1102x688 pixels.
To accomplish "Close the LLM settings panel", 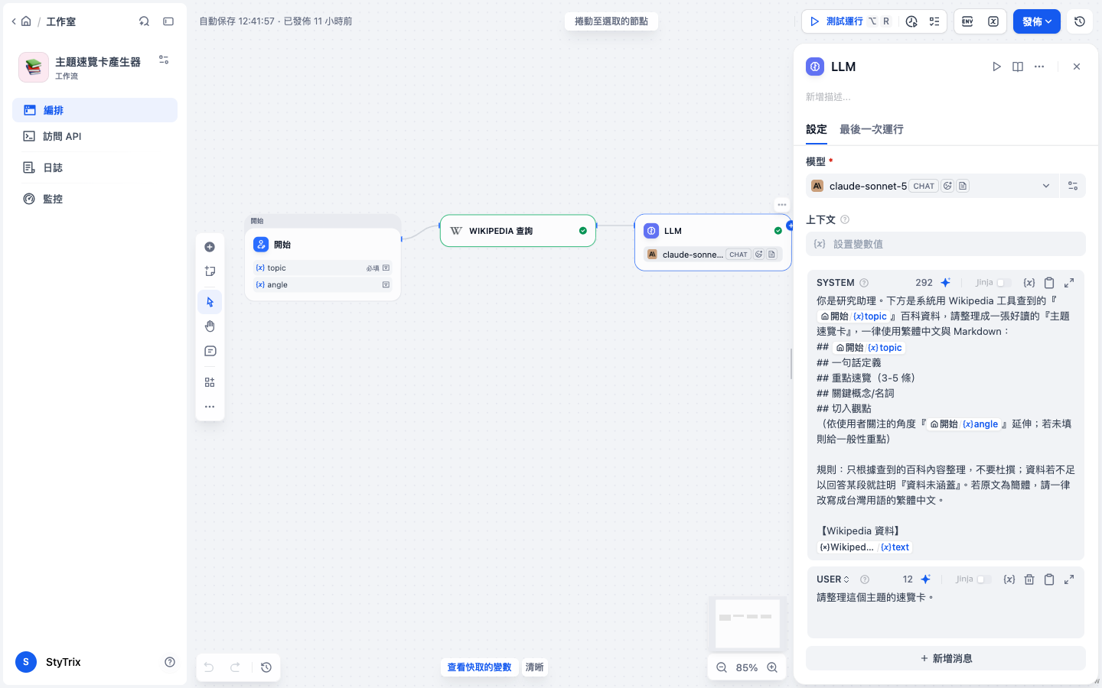I will coord(1077,67).
